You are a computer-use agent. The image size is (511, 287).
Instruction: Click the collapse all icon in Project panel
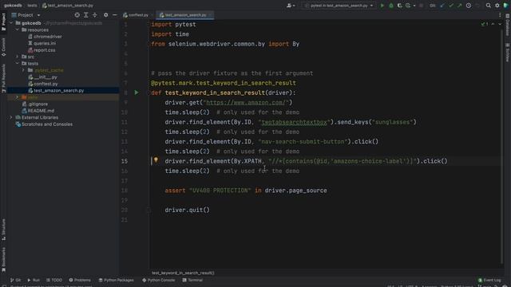tap(95, 15)
